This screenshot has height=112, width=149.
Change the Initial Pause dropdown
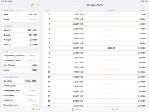(x=33, y=100)
